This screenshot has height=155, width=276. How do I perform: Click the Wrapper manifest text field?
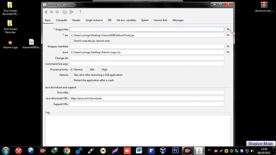click(x=147, y=46)
